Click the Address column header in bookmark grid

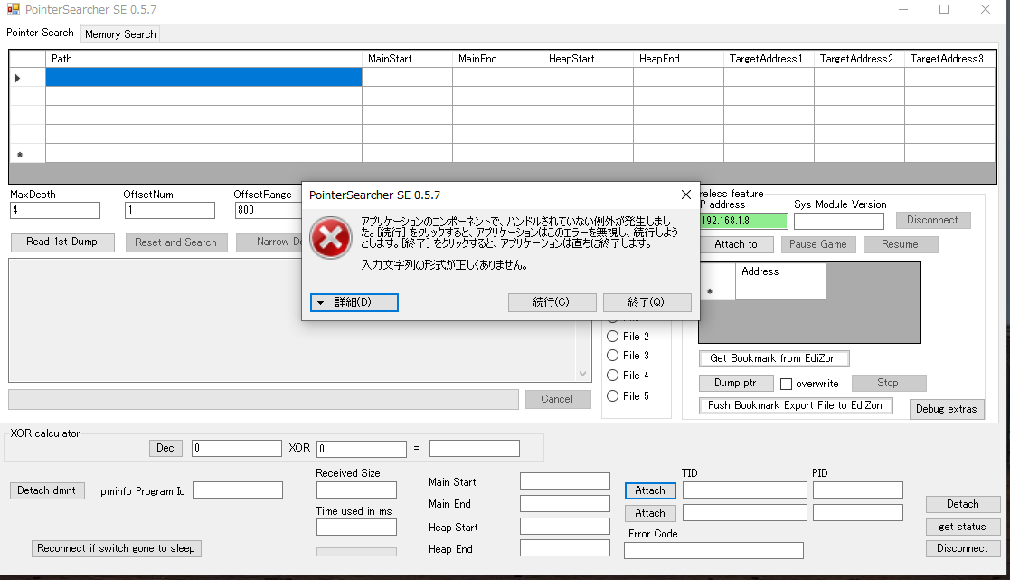pyautogui.click(x=780, y=271)
